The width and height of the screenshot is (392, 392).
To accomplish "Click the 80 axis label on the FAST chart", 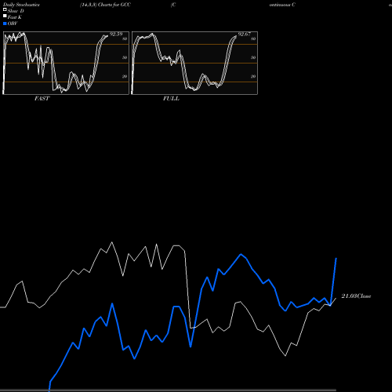I will (125, 39).
